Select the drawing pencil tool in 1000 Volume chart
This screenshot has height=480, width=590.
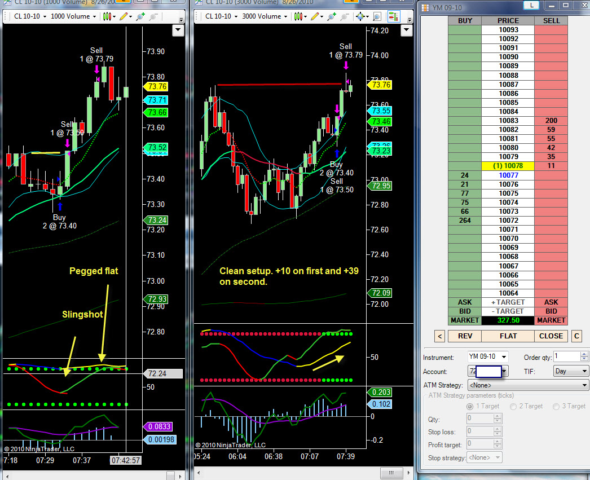(124, 16)
